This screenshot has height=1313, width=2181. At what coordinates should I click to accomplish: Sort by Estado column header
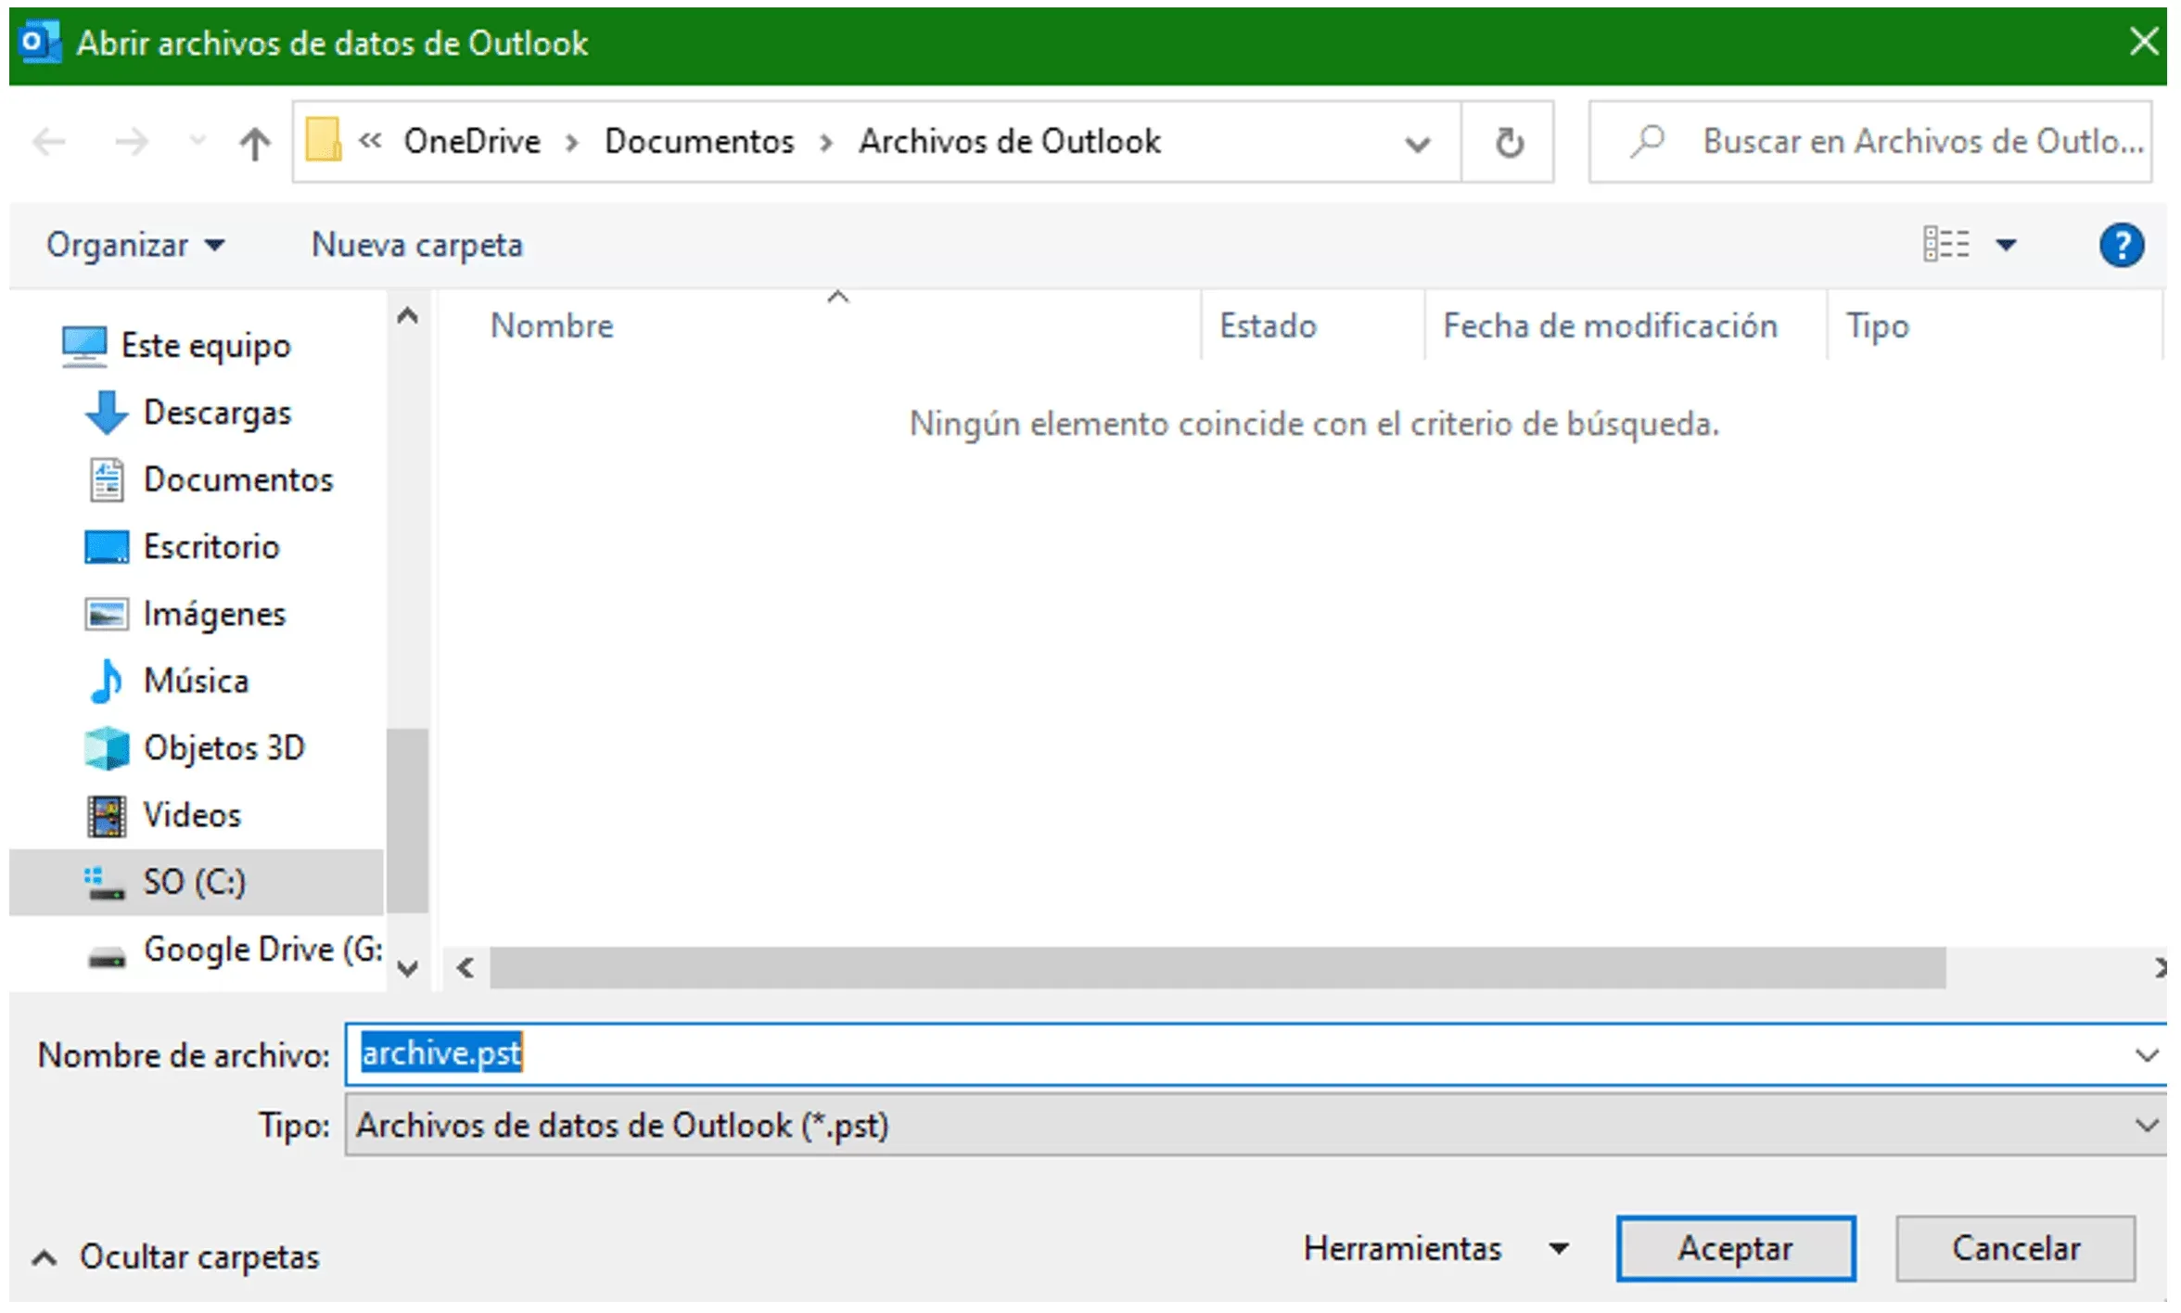pos(1268,325)
